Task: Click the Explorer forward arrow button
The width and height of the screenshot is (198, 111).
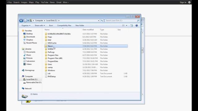Action: coord(25,21)
